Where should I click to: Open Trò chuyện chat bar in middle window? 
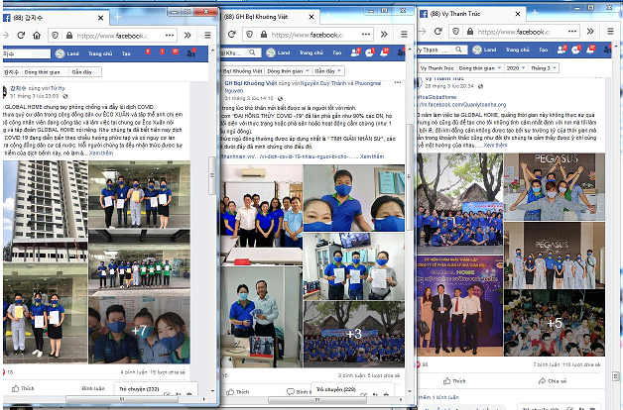353,389
